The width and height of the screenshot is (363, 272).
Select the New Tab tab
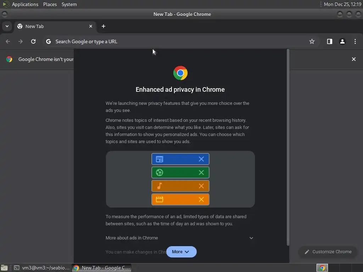click(55, 26)
